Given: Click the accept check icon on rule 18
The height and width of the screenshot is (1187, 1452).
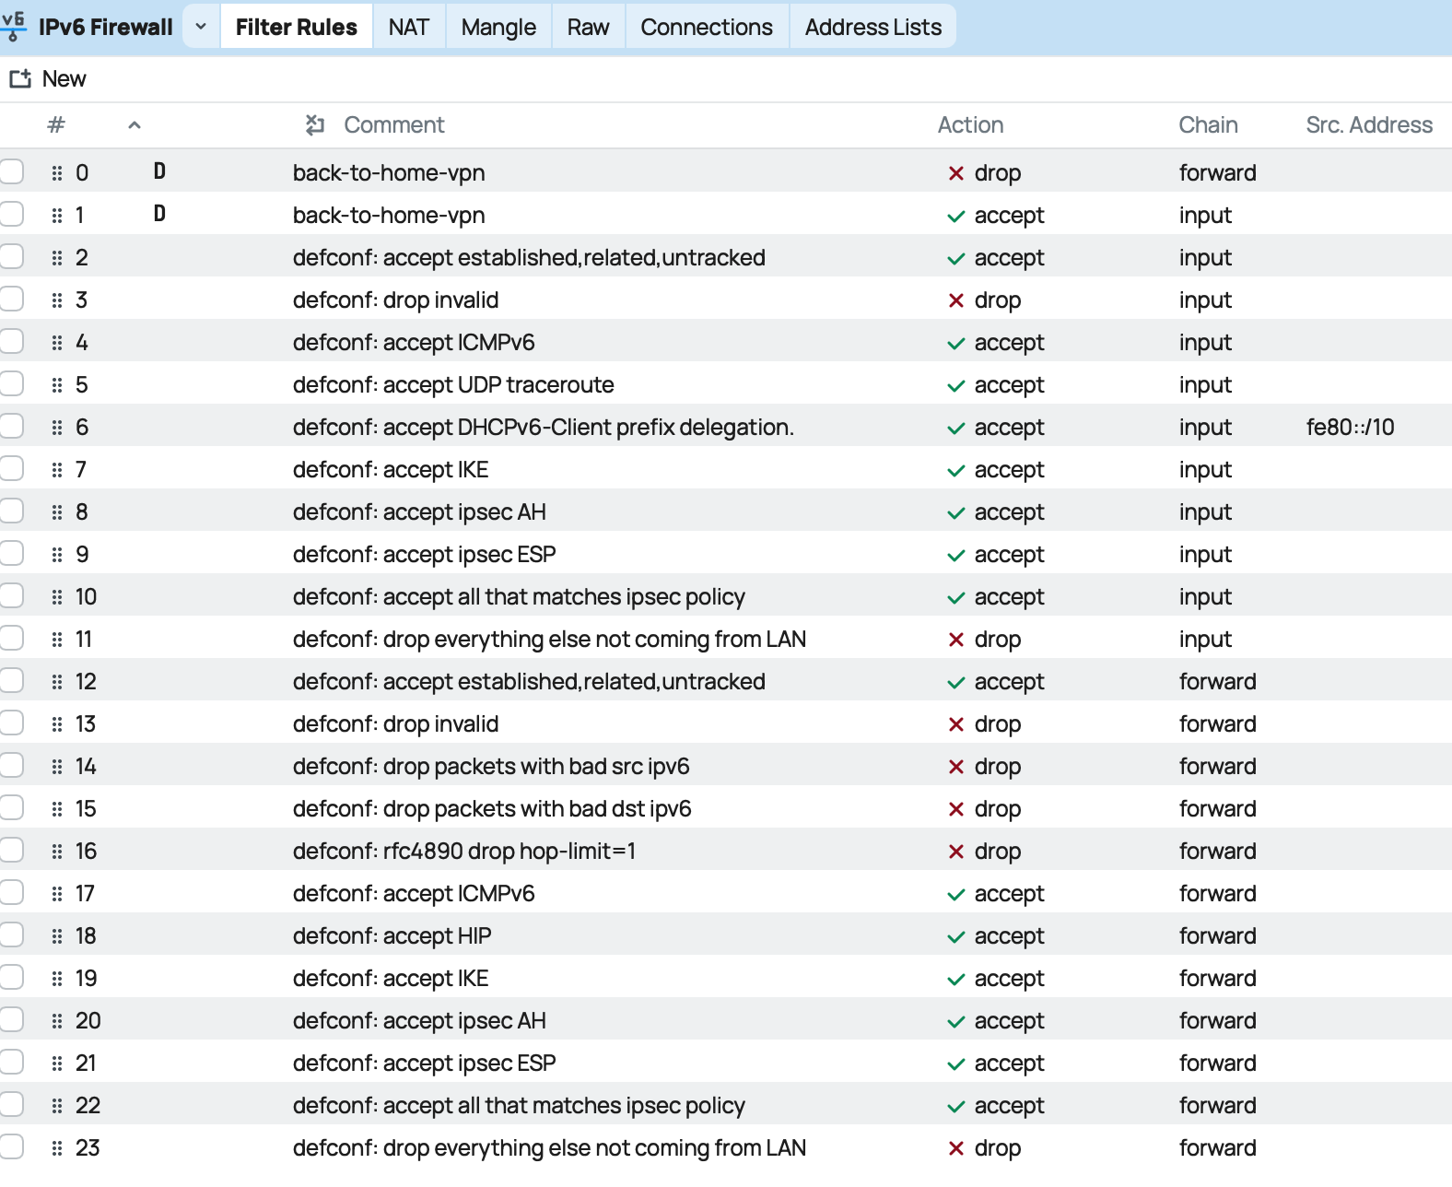Looking at the screenshot, I should click(x=956, y=937).
